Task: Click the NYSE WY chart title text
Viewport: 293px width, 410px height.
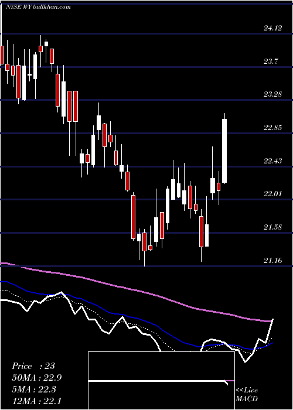Action: pyautogui.click(x=39, y=7)
